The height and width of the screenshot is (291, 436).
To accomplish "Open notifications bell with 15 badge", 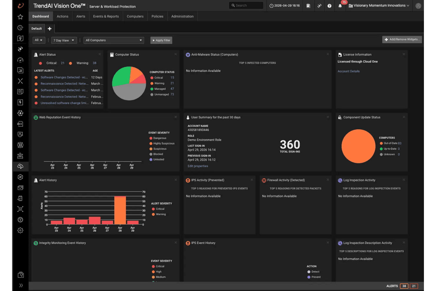I will point(341,5).
